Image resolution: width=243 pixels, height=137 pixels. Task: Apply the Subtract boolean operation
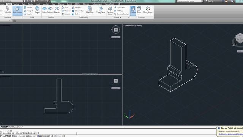(50, 10)
